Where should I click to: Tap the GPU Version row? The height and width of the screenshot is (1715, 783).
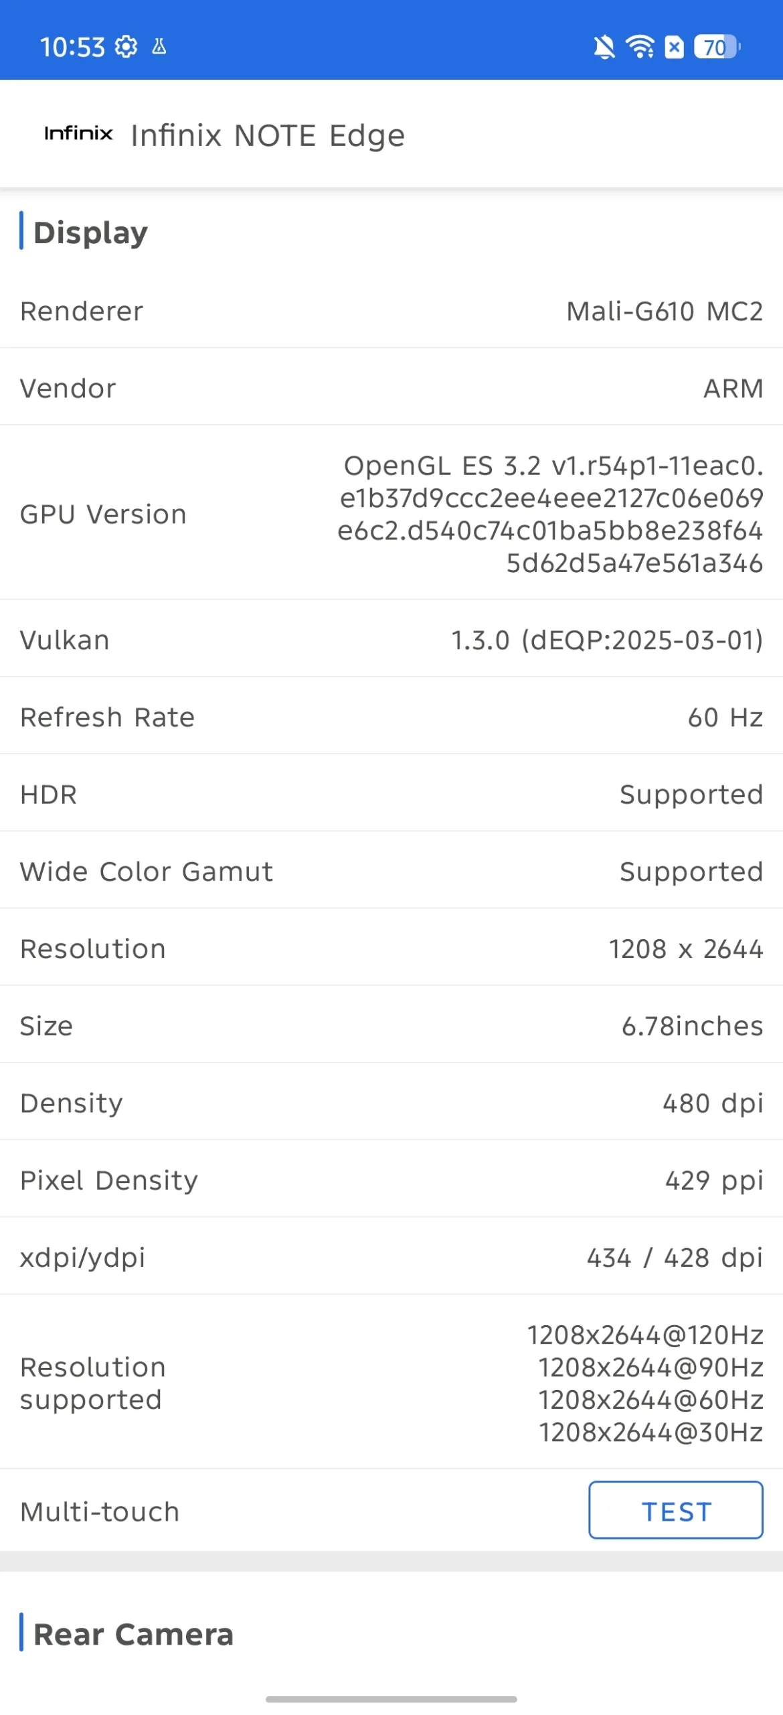391,514
